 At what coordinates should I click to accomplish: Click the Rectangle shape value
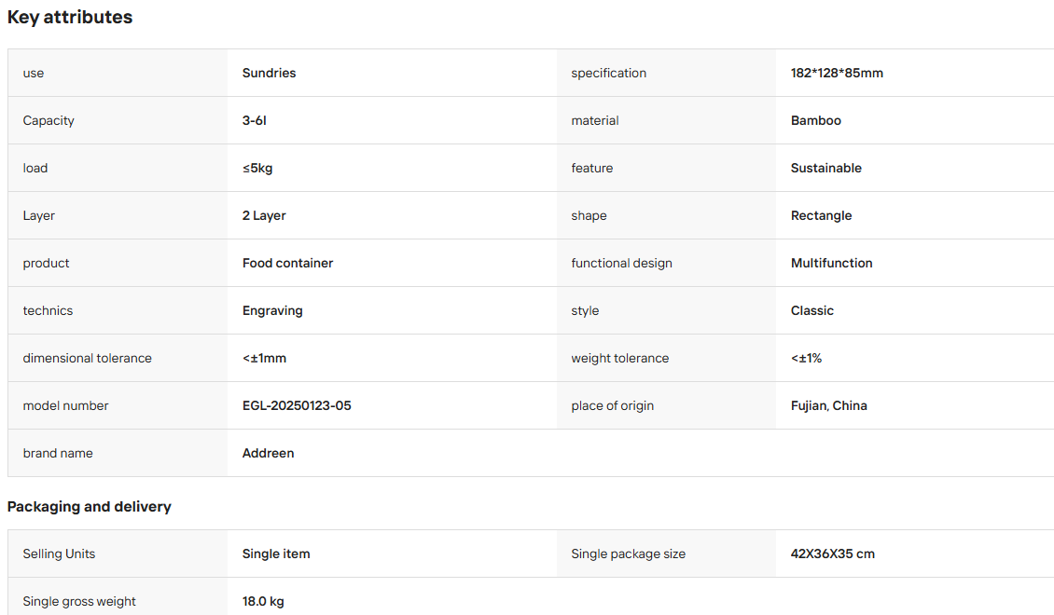pos(822,216)
